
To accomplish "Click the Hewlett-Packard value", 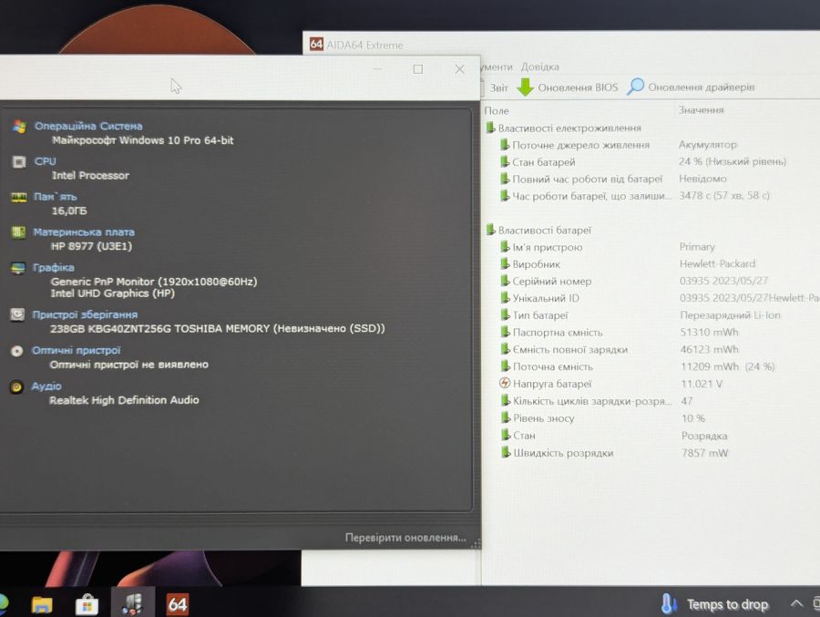I will click(x=718, y=263).
